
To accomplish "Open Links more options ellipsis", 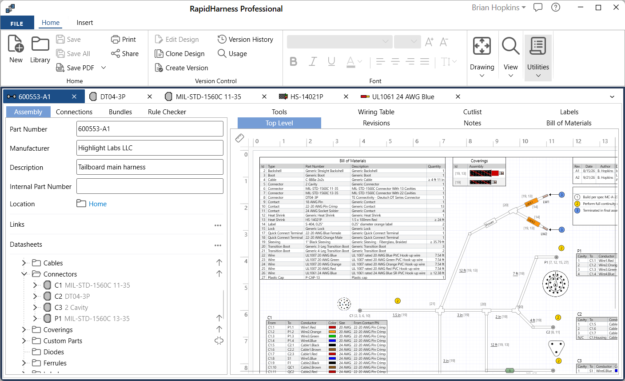I will click(x=218, y=225).
